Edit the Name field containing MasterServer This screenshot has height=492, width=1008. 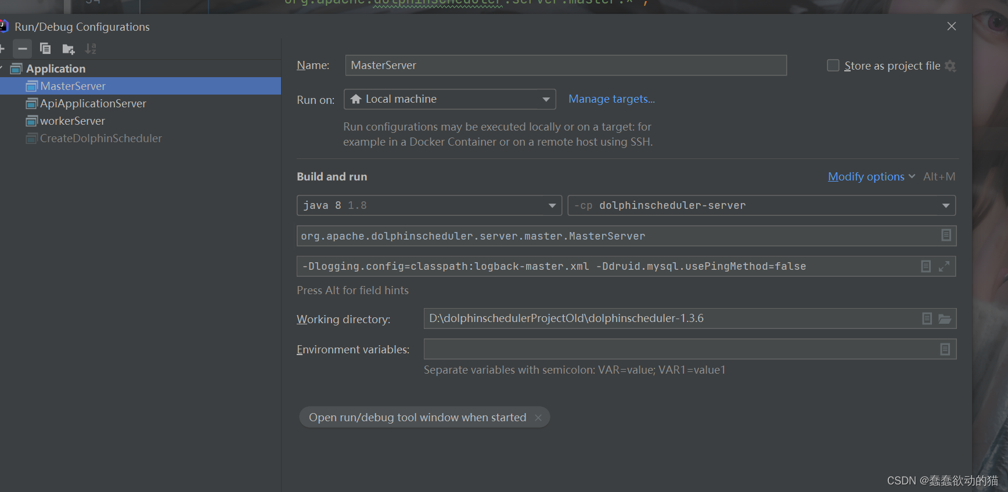566,66
